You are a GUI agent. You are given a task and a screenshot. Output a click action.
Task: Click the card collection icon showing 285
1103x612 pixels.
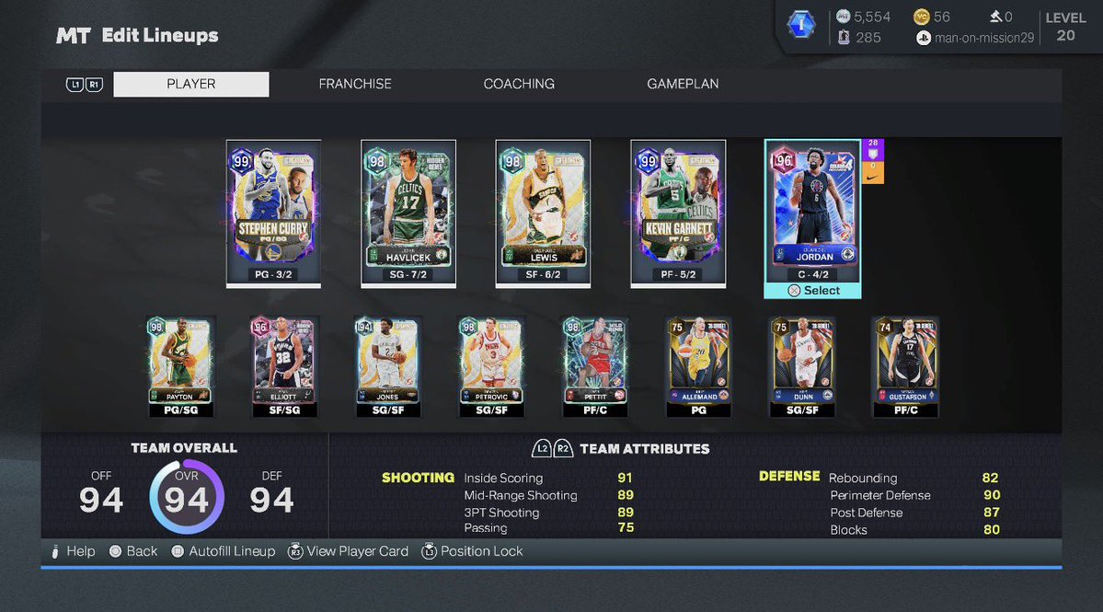coord(844,37)
